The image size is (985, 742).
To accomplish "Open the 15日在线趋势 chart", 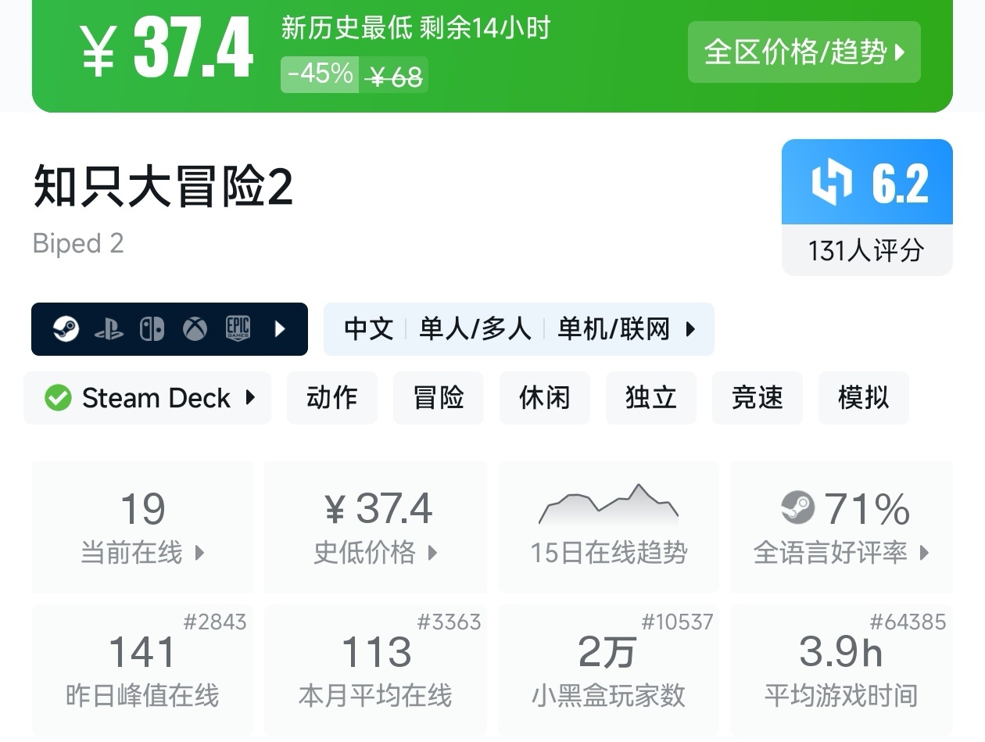I will [609, 525].
